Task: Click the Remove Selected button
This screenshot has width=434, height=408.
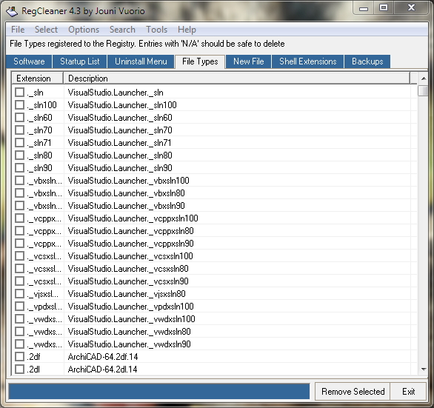Action: point(353,392)
